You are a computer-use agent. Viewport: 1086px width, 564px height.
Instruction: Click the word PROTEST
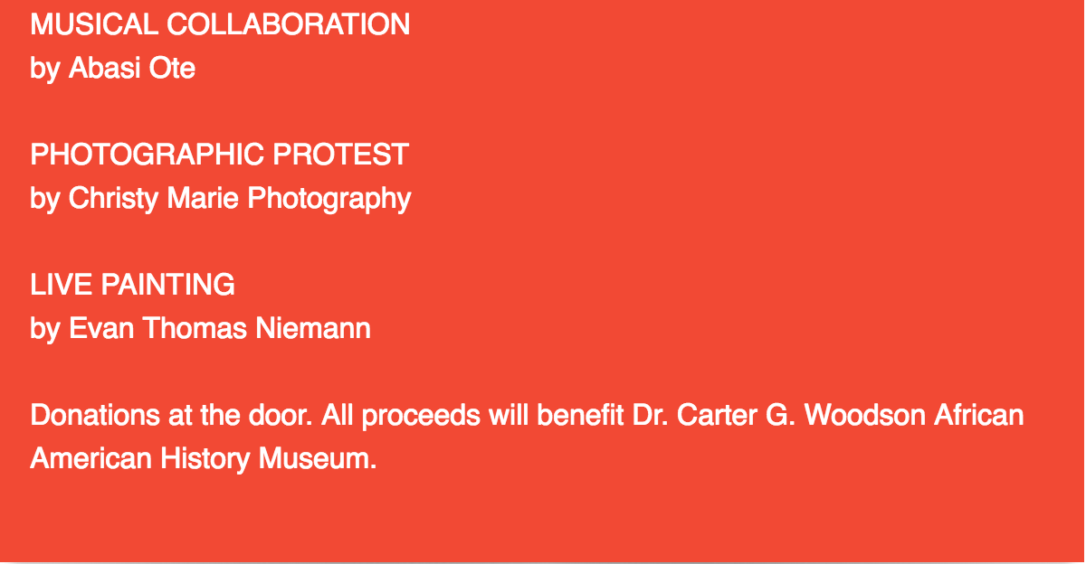pyautogui.click(x=341, y=155)
